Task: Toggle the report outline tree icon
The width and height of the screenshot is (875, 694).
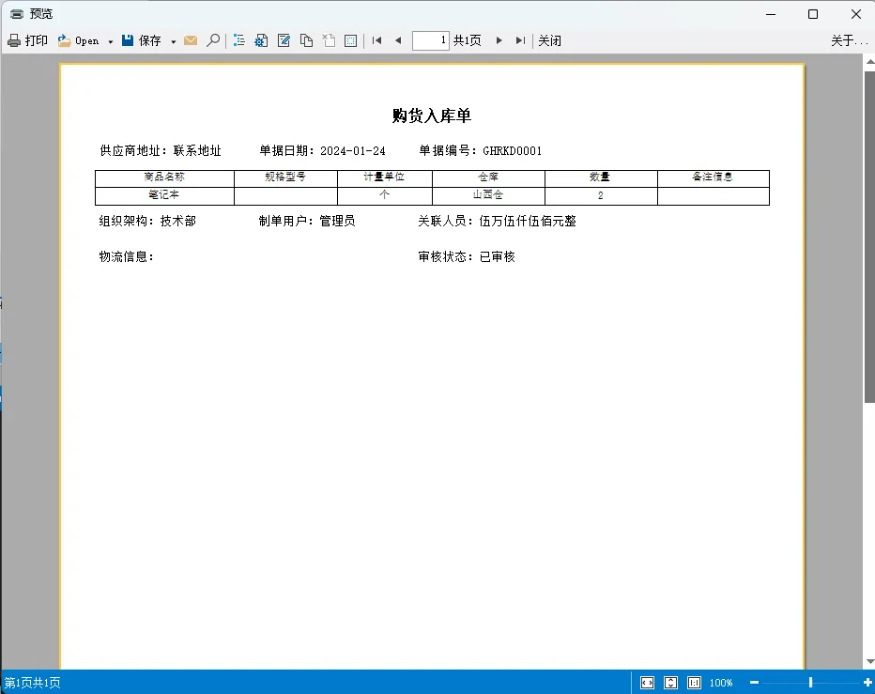Action: point(238,40)
